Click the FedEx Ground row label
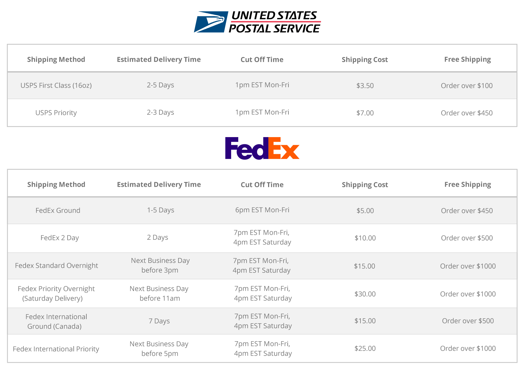The image size is (524, 368). click(x=58, y=210)
